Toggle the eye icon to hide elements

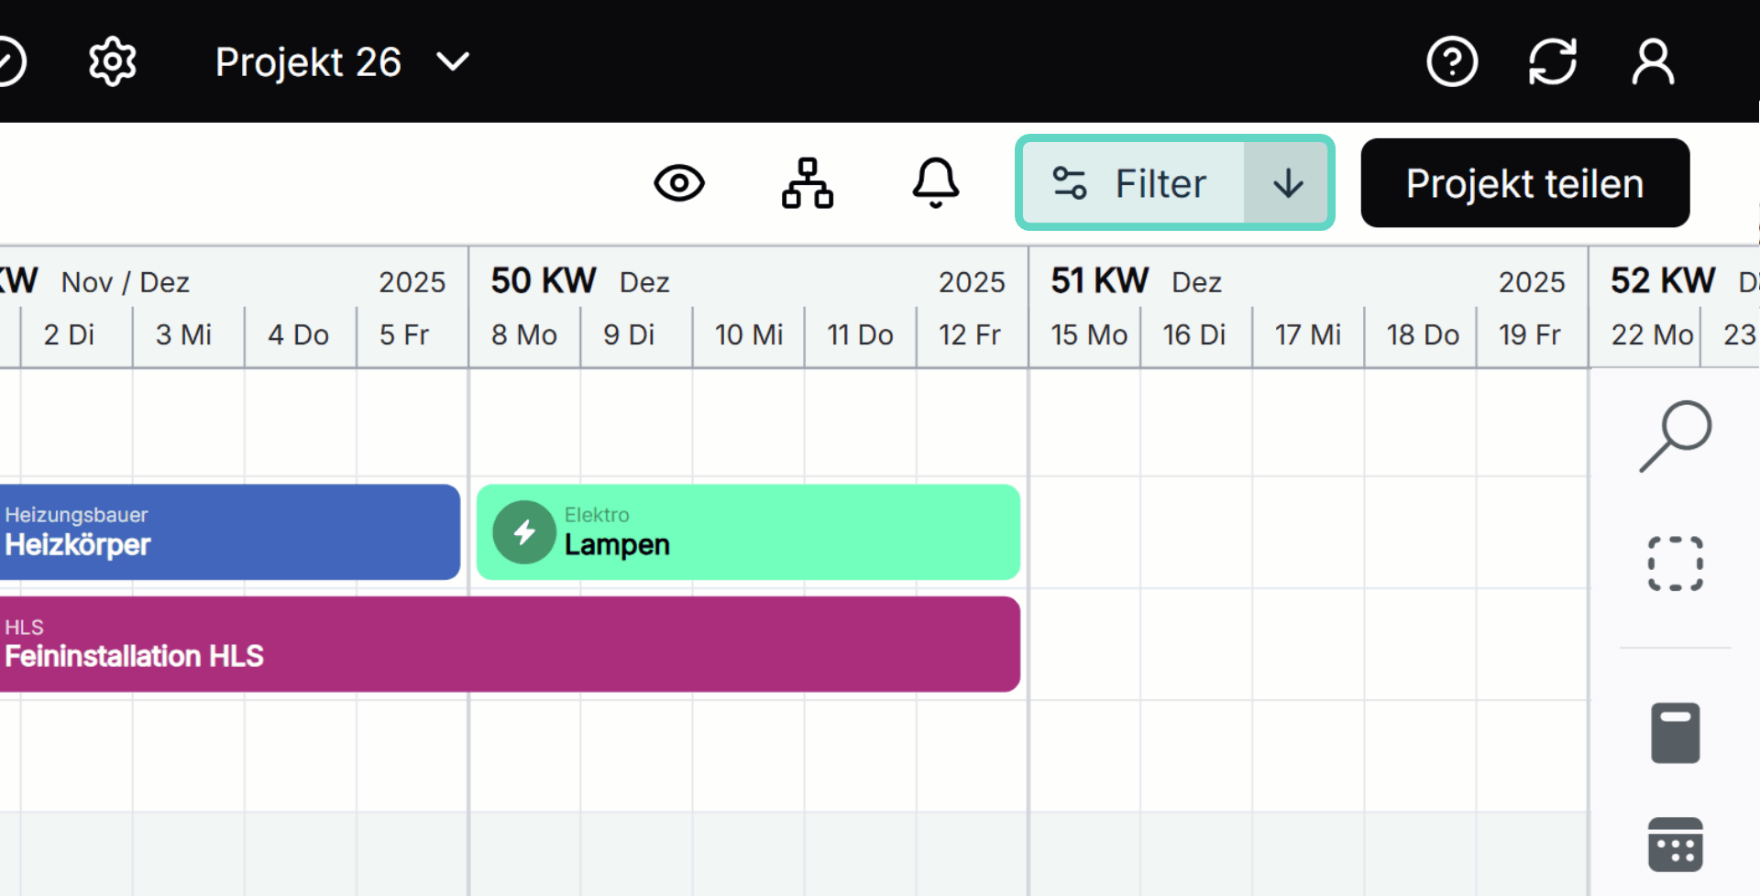(679, 182)
